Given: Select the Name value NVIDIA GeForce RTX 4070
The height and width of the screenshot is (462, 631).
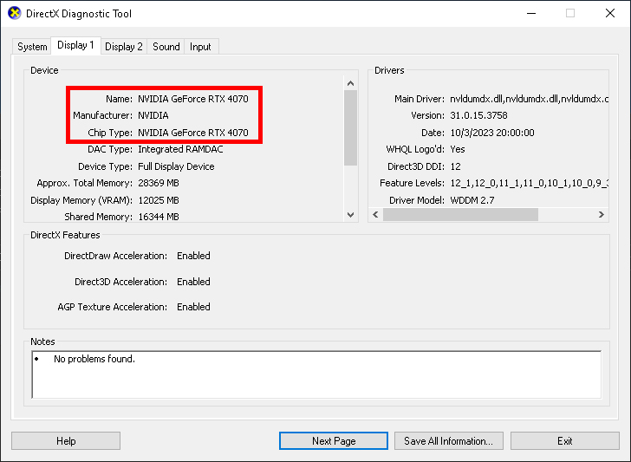Looking at the screenshot, I should click(193, 99).
